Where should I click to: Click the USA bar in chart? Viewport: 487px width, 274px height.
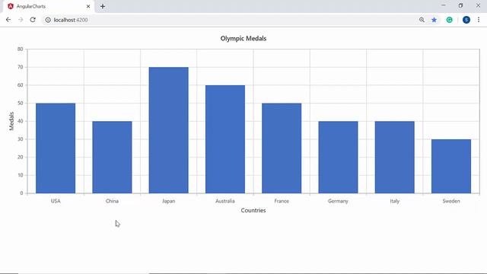pos(56,148)
